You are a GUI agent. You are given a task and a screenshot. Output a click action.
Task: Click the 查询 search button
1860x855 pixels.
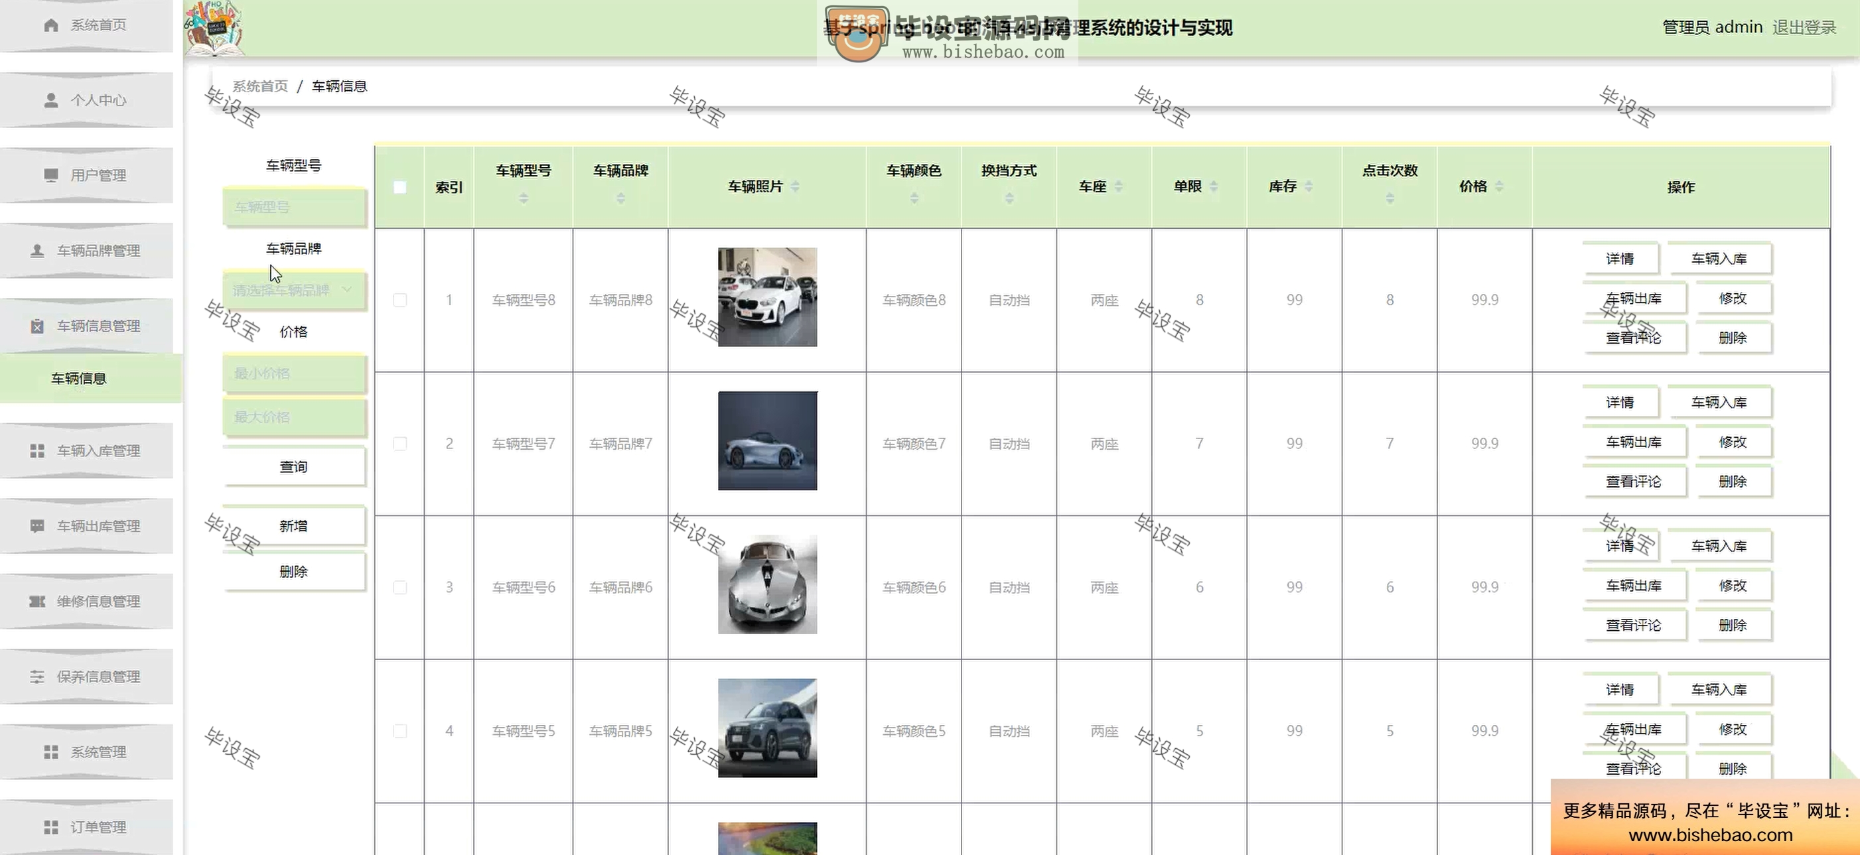(x=294, y=467)
